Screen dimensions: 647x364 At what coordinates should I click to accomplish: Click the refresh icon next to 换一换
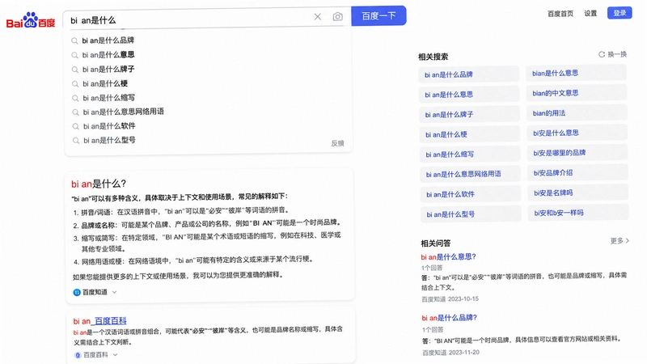[x=602, y=54]
